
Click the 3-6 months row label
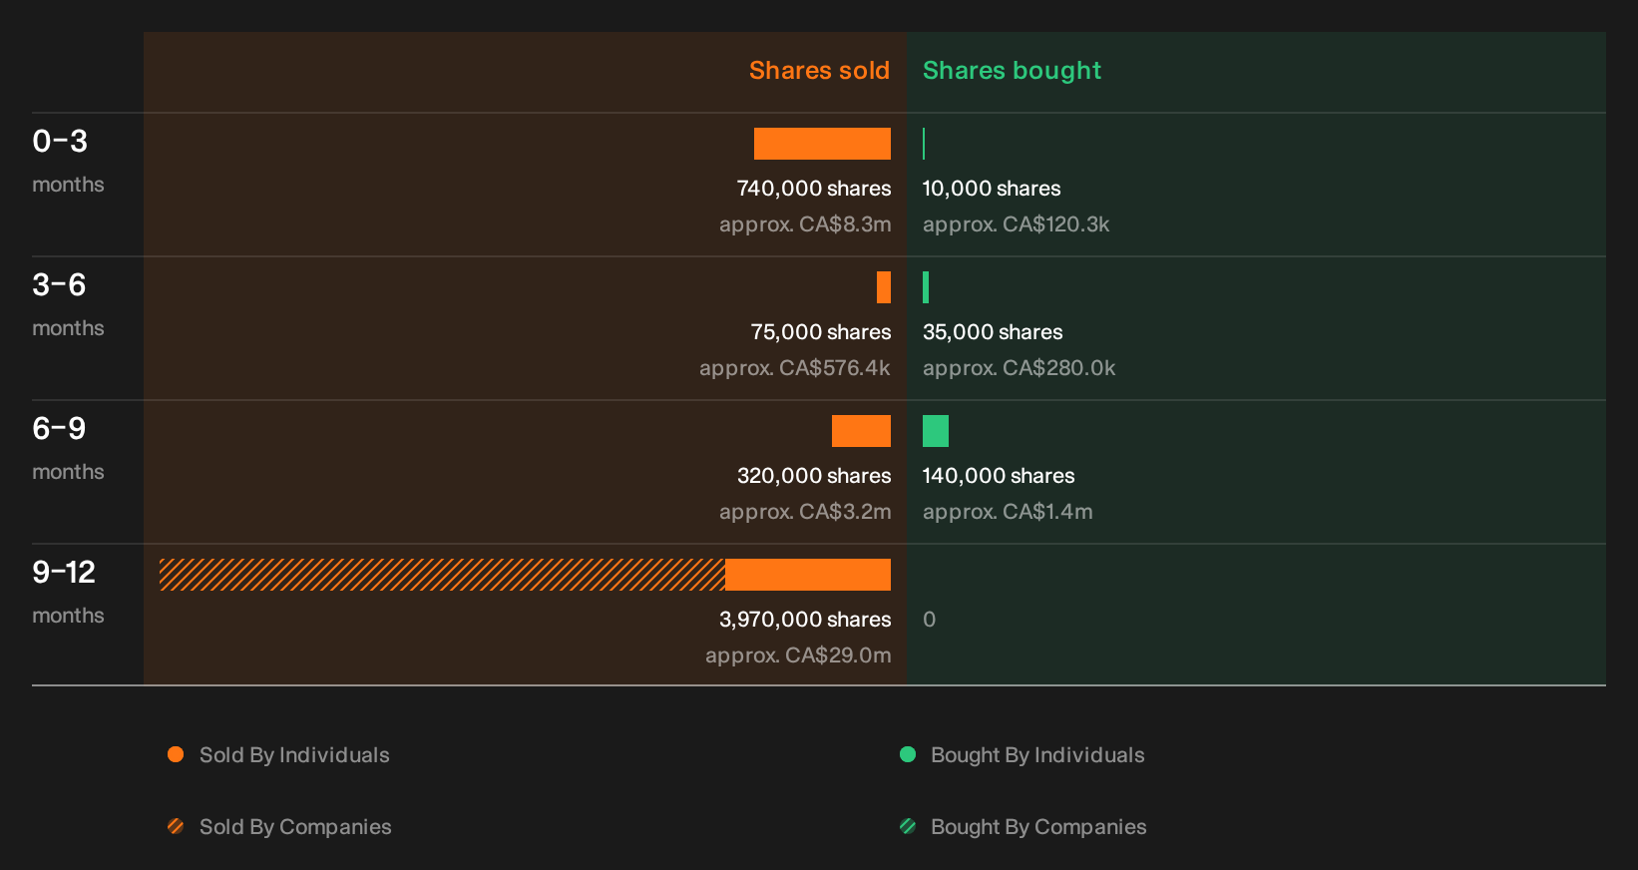tap(68, 304)
